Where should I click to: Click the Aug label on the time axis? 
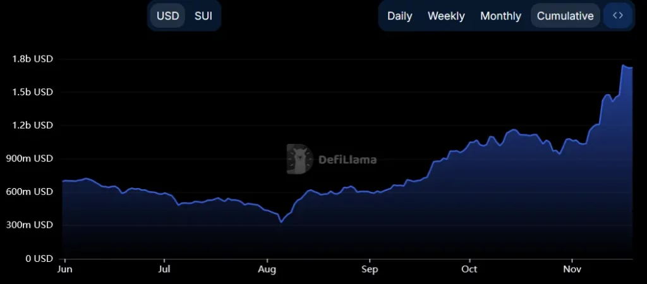tap(267, 269)
